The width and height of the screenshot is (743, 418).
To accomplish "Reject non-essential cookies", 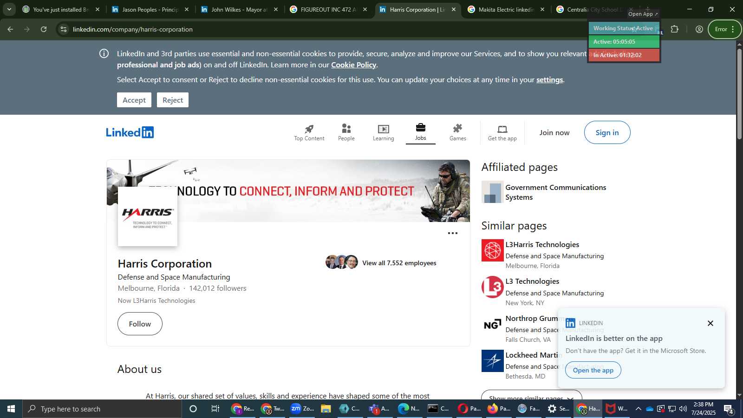I will [173, 100].
